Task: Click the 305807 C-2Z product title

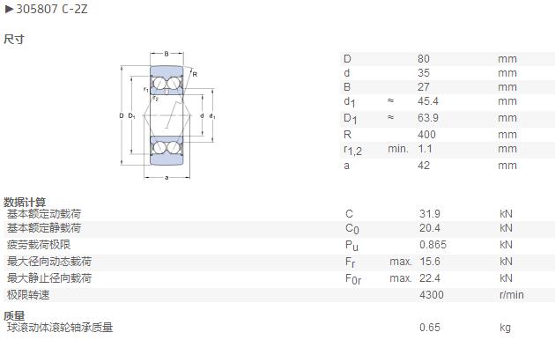Action: (52, 9)
